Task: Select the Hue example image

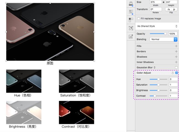Action: coord(24,81)
